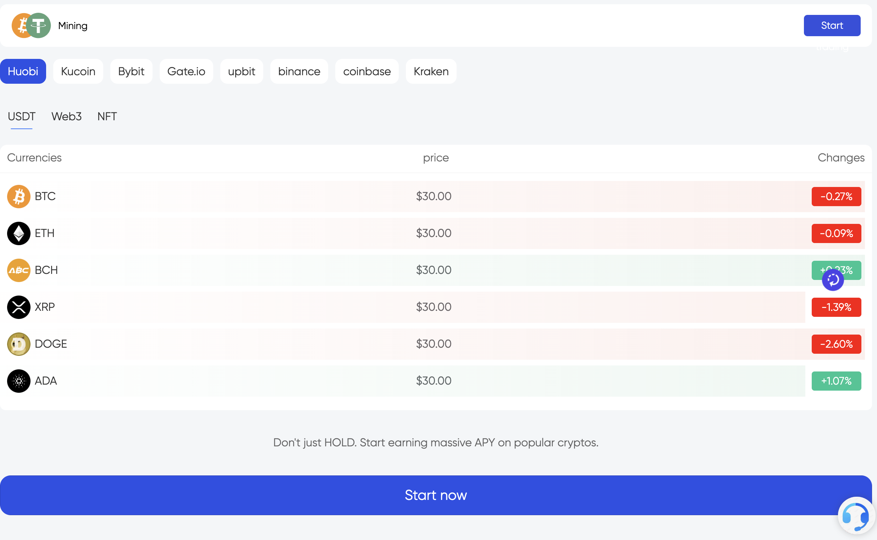The image size is (877, 540).
Task: Choose the Gate.io exchange
Action: [x=186, y=71]
